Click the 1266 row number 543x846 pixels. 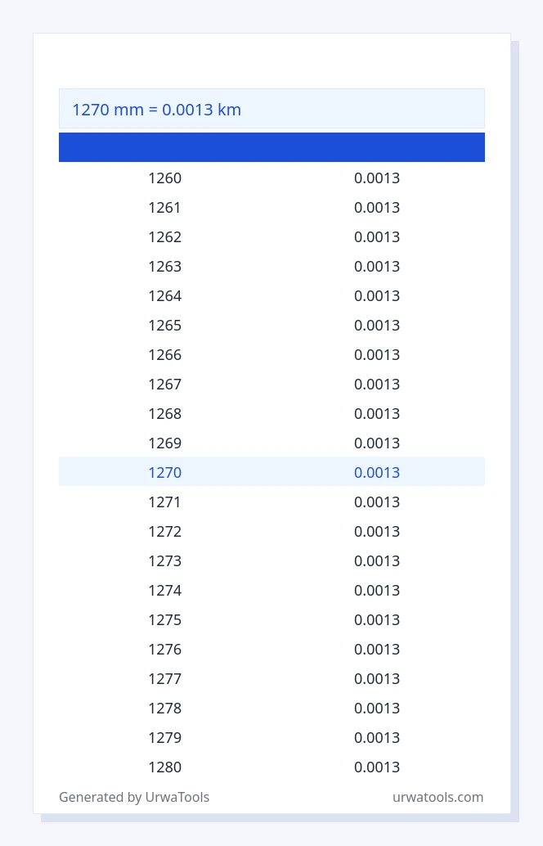click(165, 355)
